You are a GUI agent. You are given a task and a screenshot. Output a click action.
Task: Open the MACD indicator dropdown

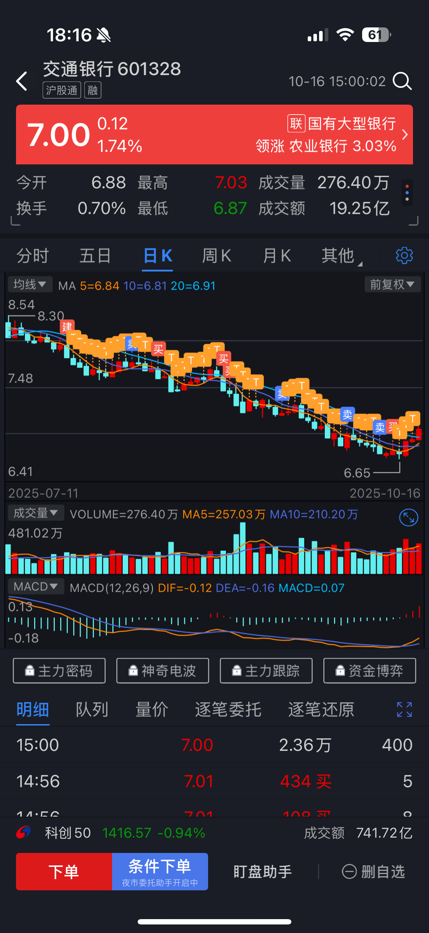(36, 586)
